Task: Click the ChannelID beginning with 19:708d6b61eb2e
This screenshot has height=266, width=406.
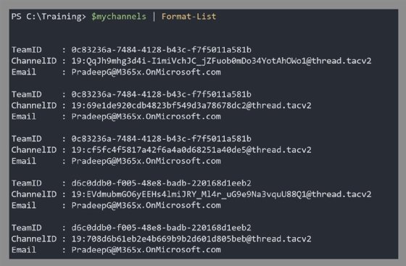Action: tap(191, 239)
